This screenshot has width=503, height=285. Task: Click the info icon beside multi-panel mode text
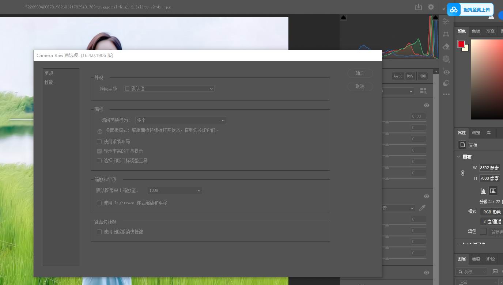[x=100, y=132]
